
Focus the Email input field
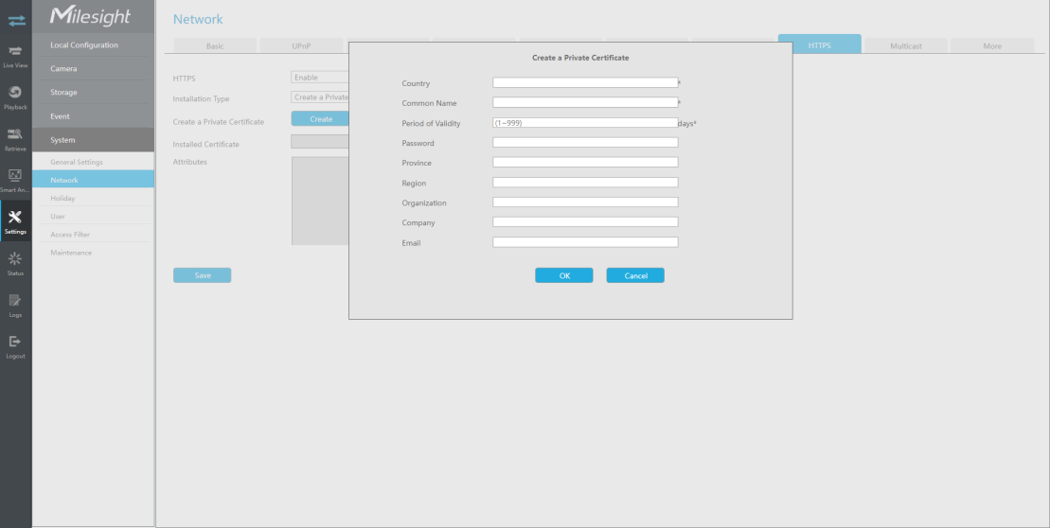[585, 242]
